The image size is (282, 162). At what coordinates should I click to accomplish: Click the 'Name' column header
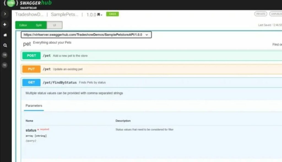tap(29, 121)
